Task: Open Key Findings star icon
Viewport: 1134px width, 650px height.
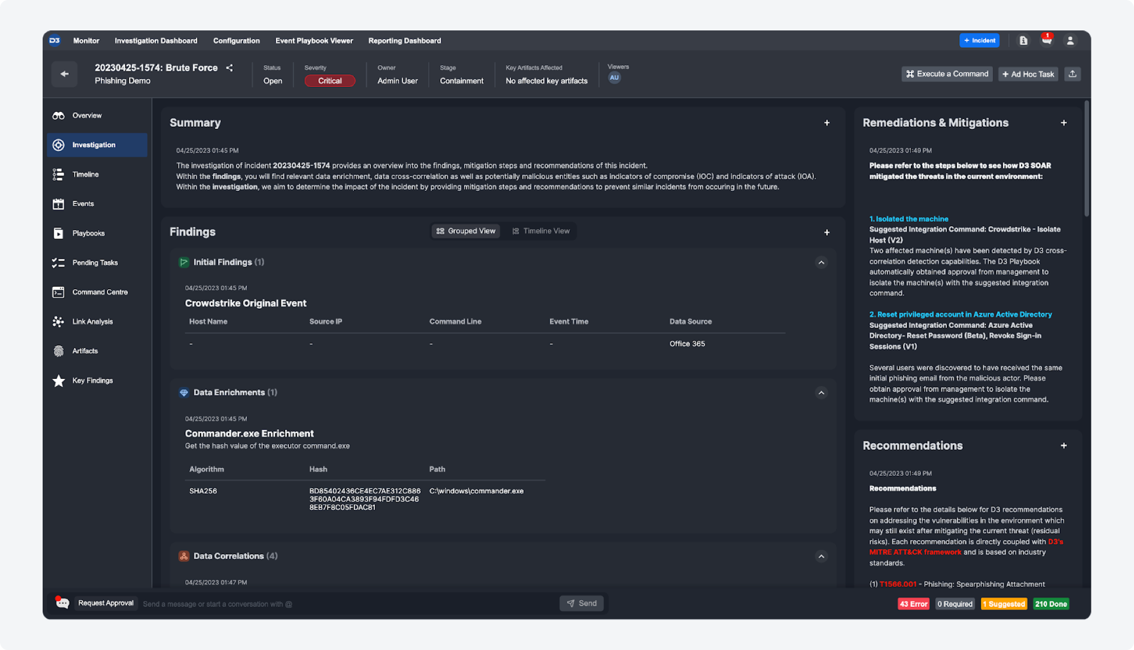Action: 58,381
